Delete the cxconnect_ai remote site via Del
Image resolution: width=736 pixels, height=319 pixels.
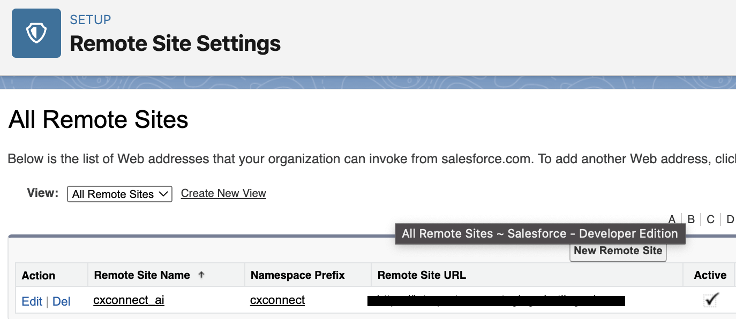[62, 301]
